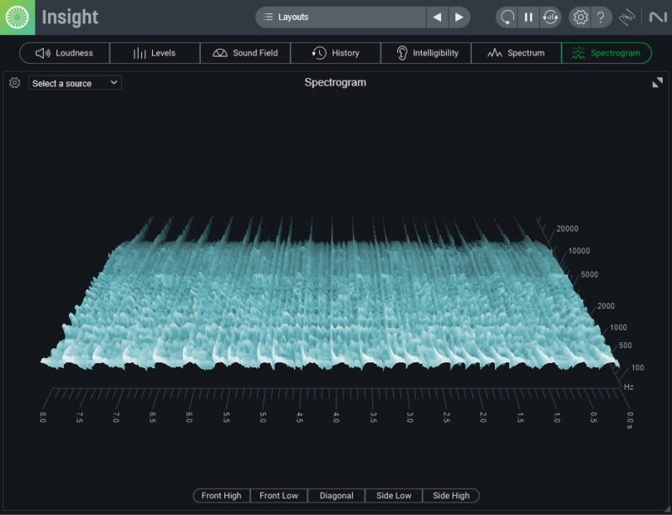
Task: Toggle the Sound Field module
Action: coord(245,53)
